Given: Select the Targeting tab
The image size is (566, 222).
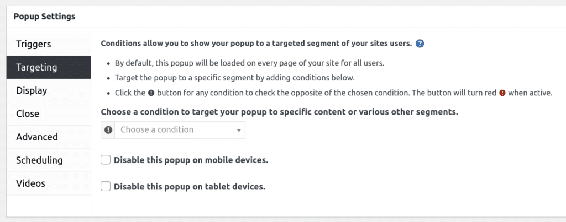Looking at the screenshot, I should 49,67.
